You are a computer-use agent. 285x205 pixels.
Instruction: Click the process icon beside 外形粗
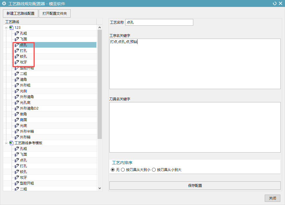tap(17, 85)
